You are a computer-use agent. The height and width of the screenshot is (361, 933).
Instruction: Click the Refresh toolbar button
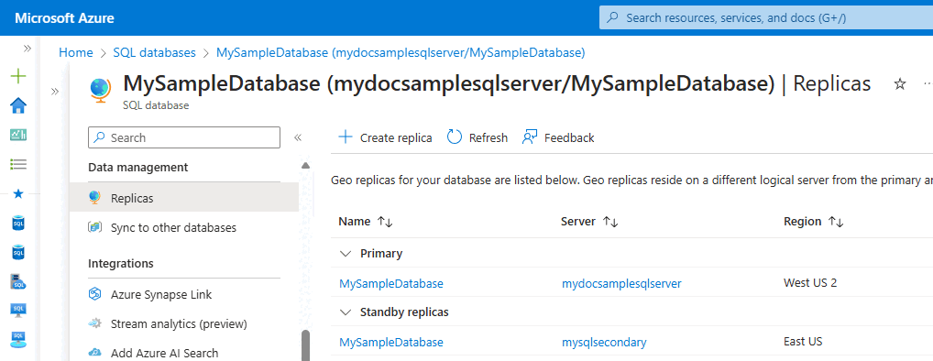tap(477, 137)
